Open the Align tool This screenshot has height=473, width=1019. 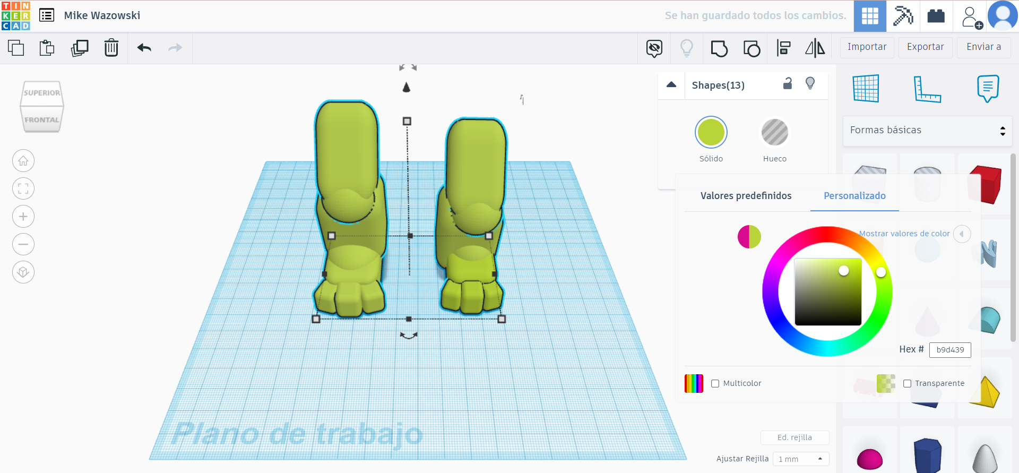pyautogui.click(x=783, y=48)
